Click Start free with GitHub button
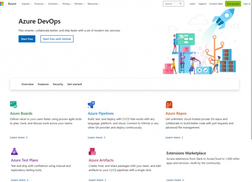The height and width of the screenshot is (182, 252). [x=57, y=39]
